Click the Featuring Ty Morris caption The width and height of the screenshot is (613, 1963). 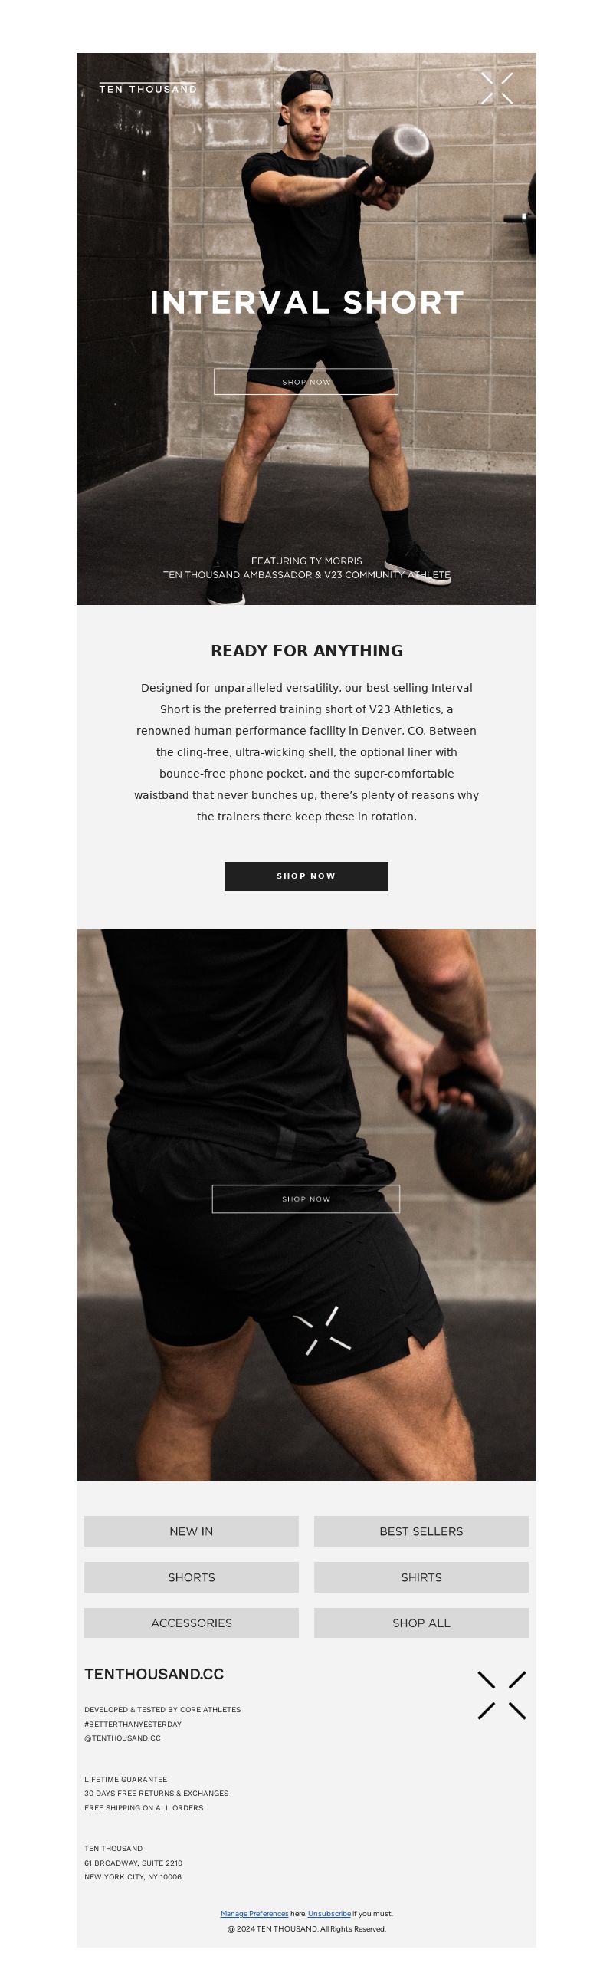coord(306,561)
